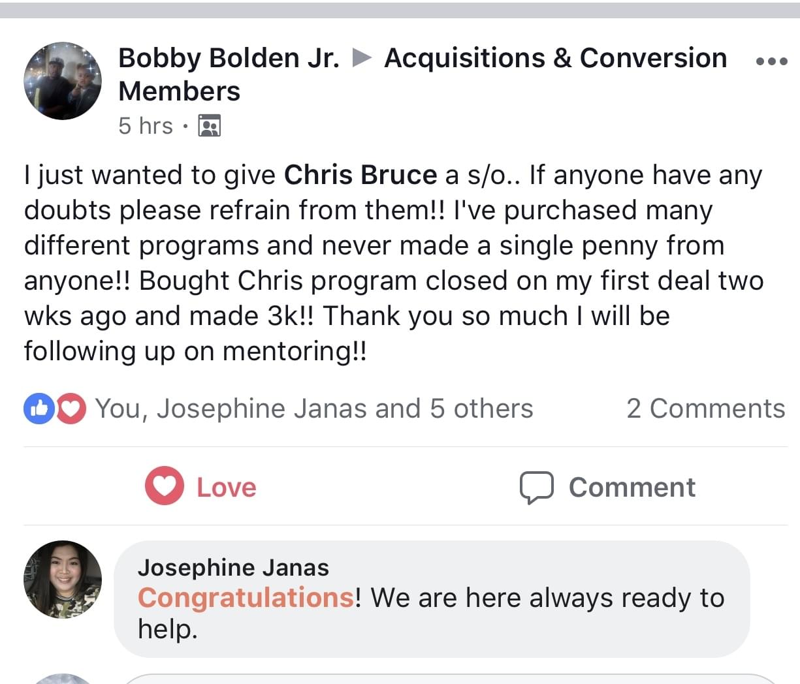Open the Bobby Bolden Jr. name link
800x684 pixels.
pyautogui.click(x=229, y=58)
